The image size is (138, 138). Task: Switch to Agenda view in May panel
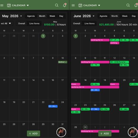31,16
